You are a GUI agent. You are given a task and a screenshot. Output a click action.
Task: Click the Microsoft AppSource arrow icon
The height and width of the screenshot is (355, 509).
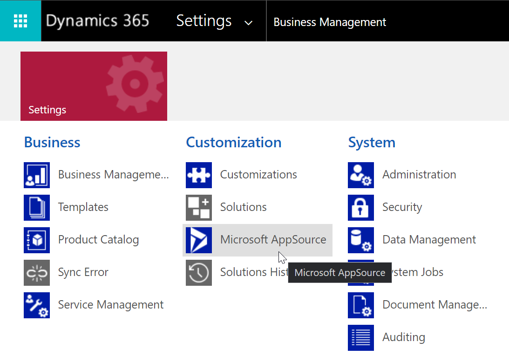tap(199, 240)
